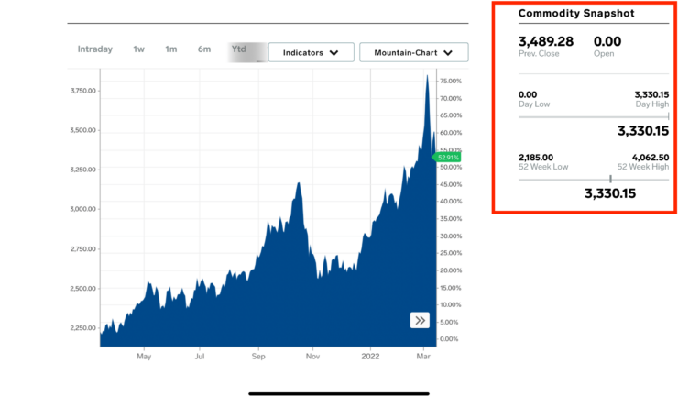
Task: Click the Ytd range tab
Action: click(239, 49)
